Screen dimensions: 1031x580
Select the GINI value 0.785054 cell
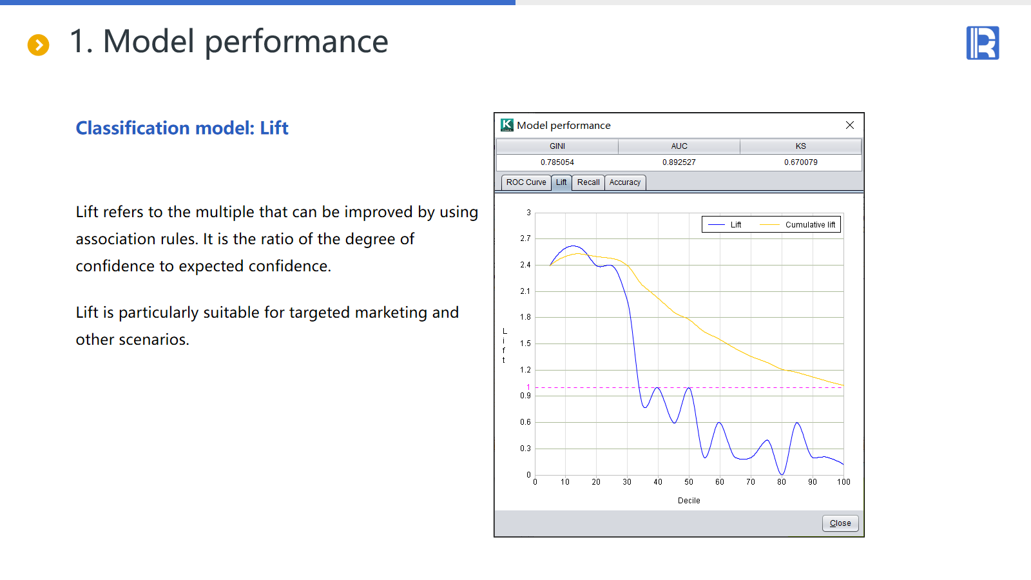(x=557, y=162)
